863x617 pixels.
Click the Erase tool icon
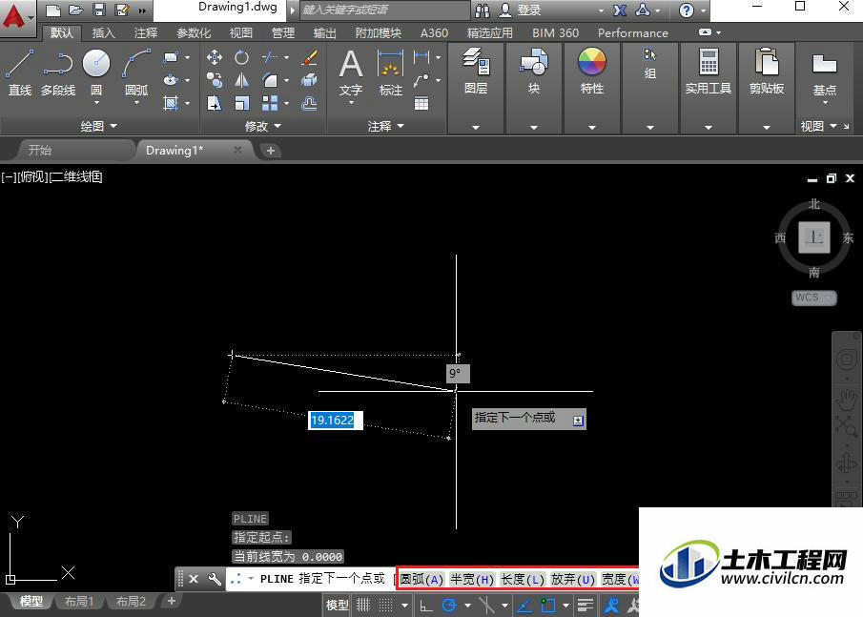coord(309,57)
